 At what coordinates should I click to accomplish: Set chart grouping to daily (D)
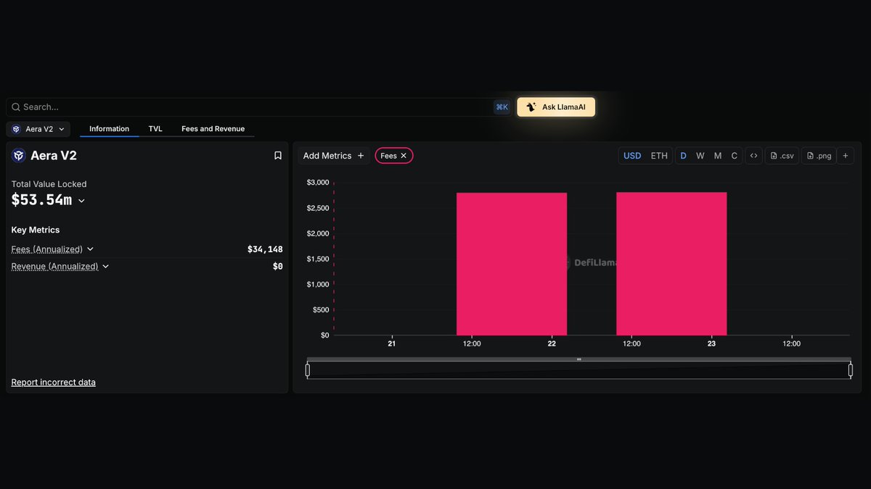[x=683, y=156]
